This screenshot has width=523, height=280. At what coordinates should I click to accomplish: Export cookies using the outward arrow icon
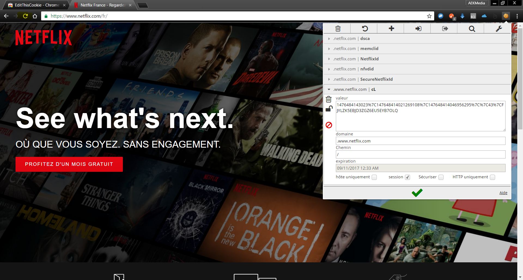[x=445, y=28]
